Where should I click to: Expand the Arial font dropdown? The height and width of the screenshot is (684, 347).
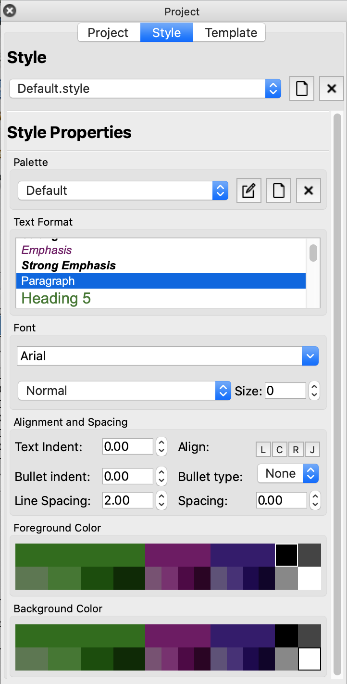coord(168,356)
